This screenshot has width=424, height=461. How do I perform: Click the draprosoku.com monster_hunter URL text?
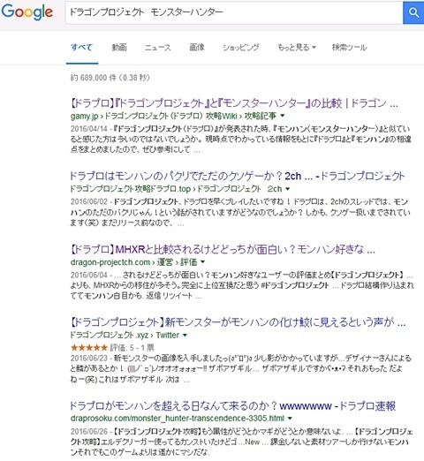(x=178, y=419)
